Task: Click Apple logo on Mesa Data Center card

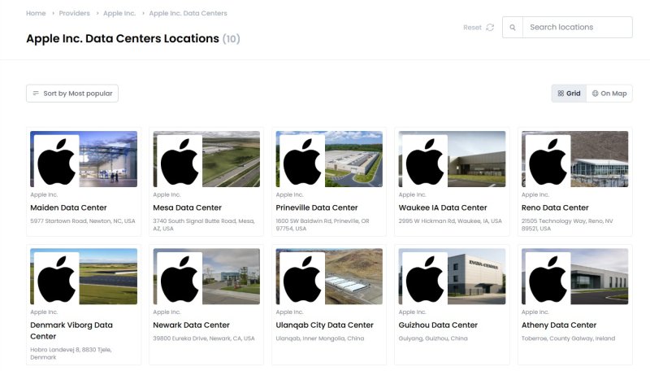Action: (180, 160)
